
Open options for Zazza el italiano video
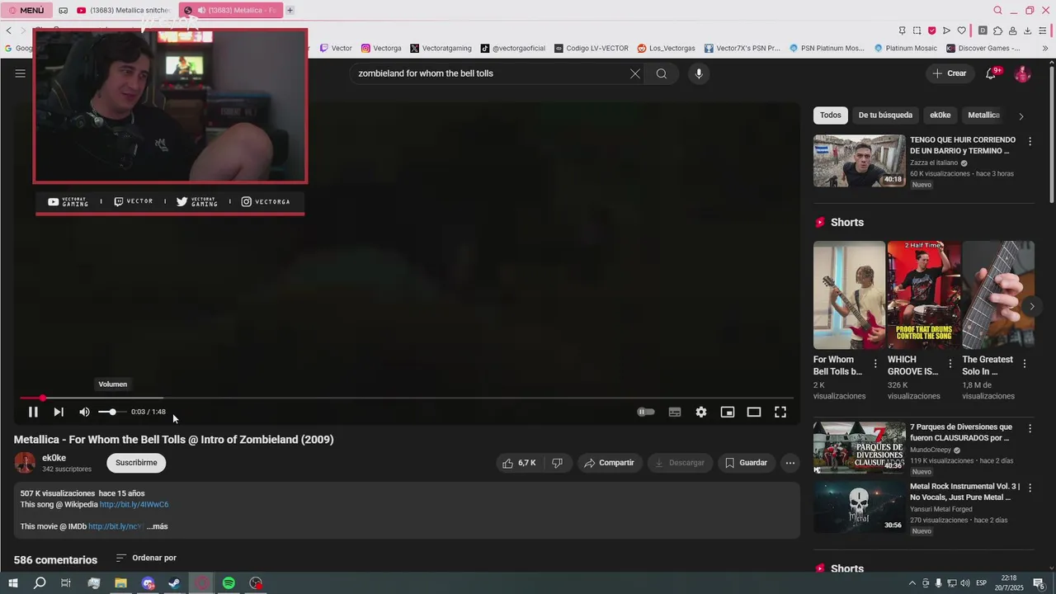click(x=1030, y=142)
